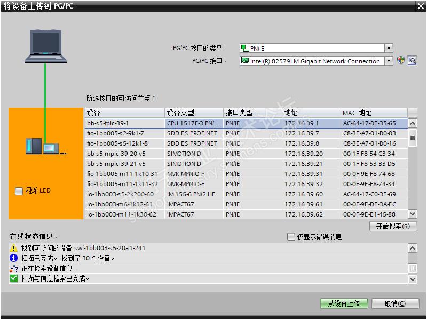
Task: Click the shield icon next to PG/PC interface
Action: [x=401, y=60]
